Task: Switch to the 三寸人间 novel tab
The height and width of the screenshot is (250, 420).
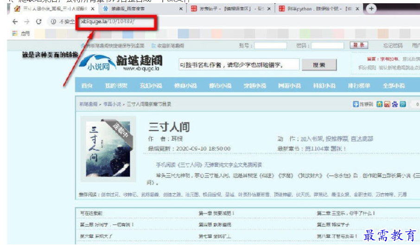Action: [x=55, y=9]
